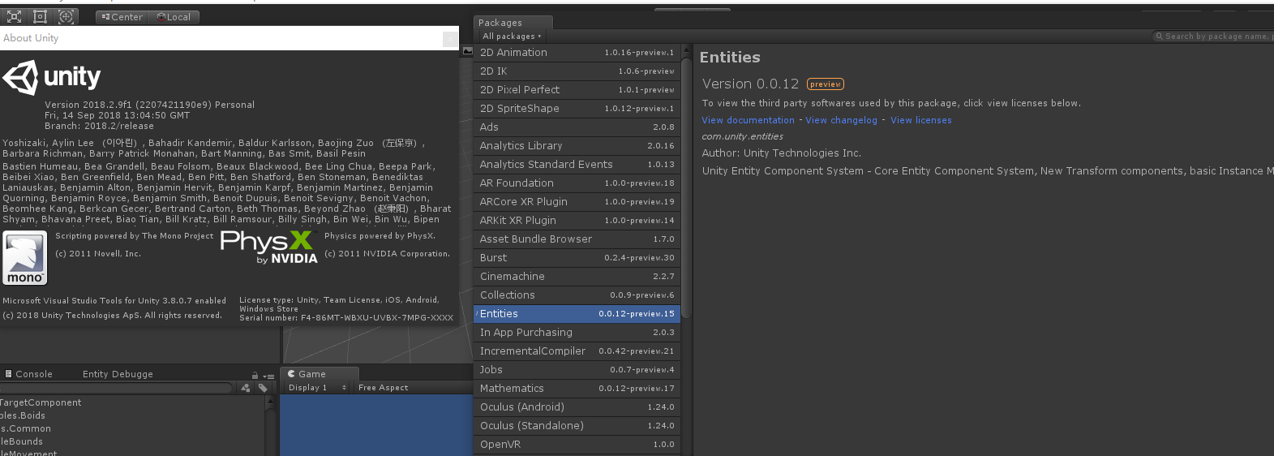Screen dimensions: 1274x456
Task: Click the Unity logo in About window
Action: coord(52,77)
